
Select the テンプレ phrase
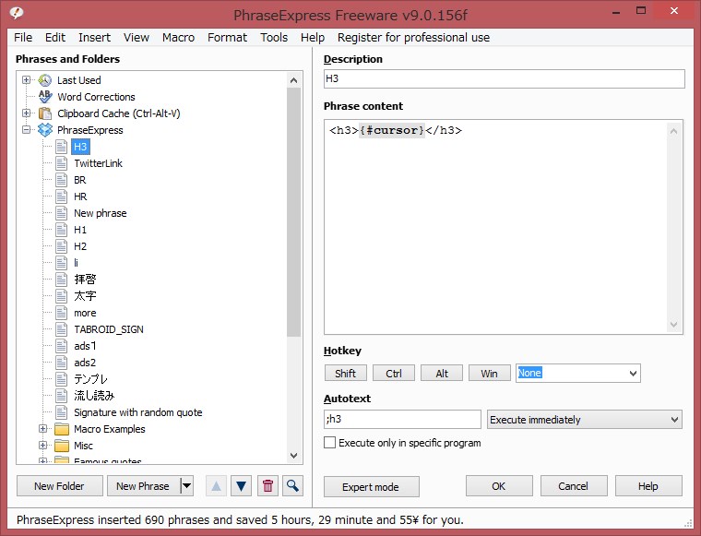[x=90, y=379]
